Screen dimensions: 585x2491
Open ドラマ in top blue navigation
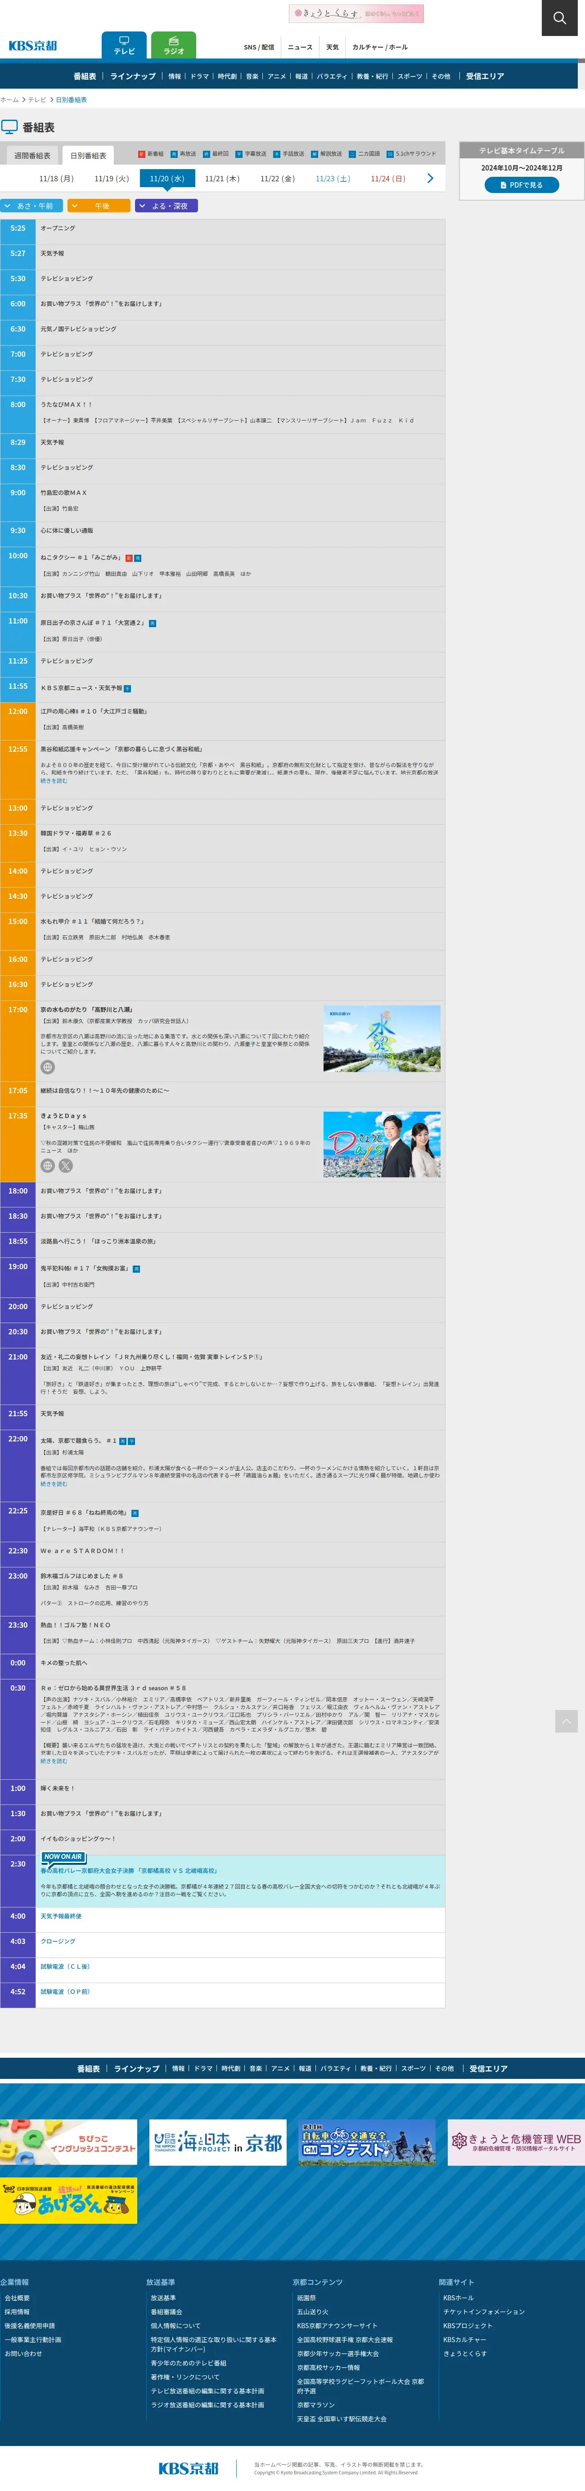[199, 76]
